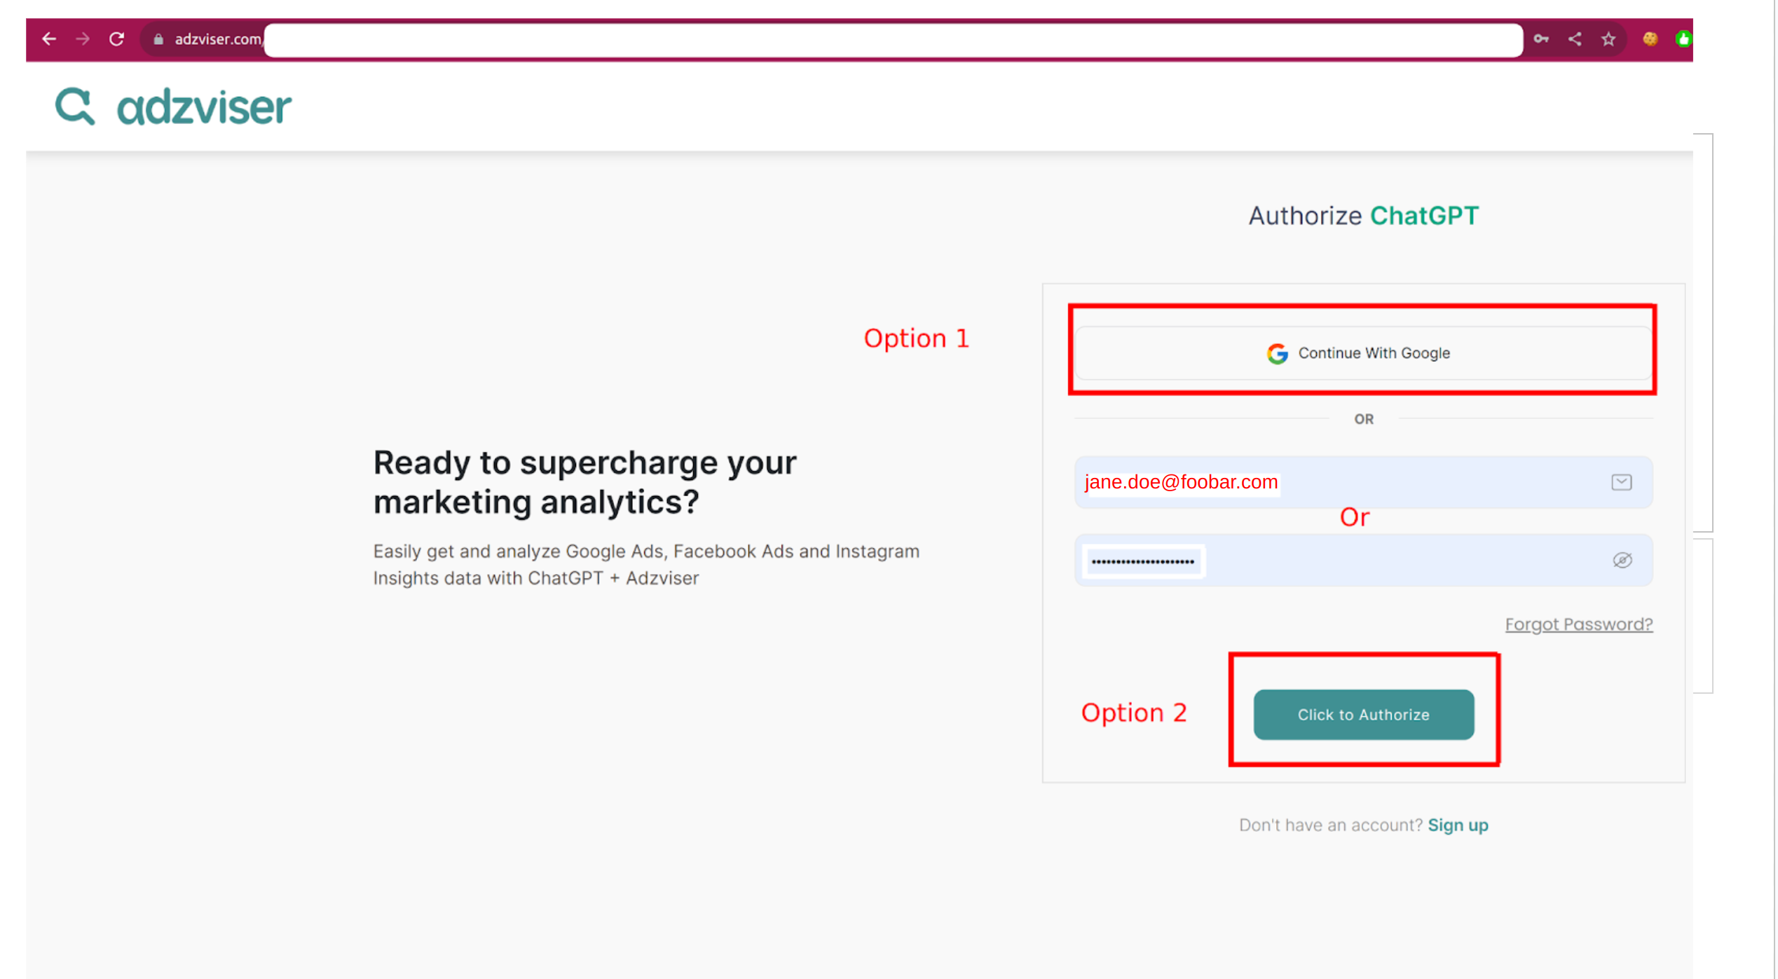The height and width of the screenshot is (979, 1778).
Task: Click the Google G logo on the sign-in button
Action: pos(1277,353)
